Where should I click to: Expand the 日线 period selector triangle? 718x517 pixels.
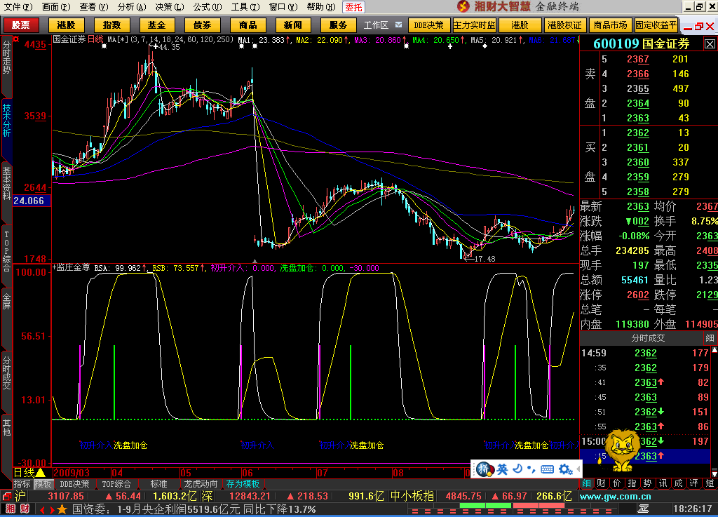point(40,472)
